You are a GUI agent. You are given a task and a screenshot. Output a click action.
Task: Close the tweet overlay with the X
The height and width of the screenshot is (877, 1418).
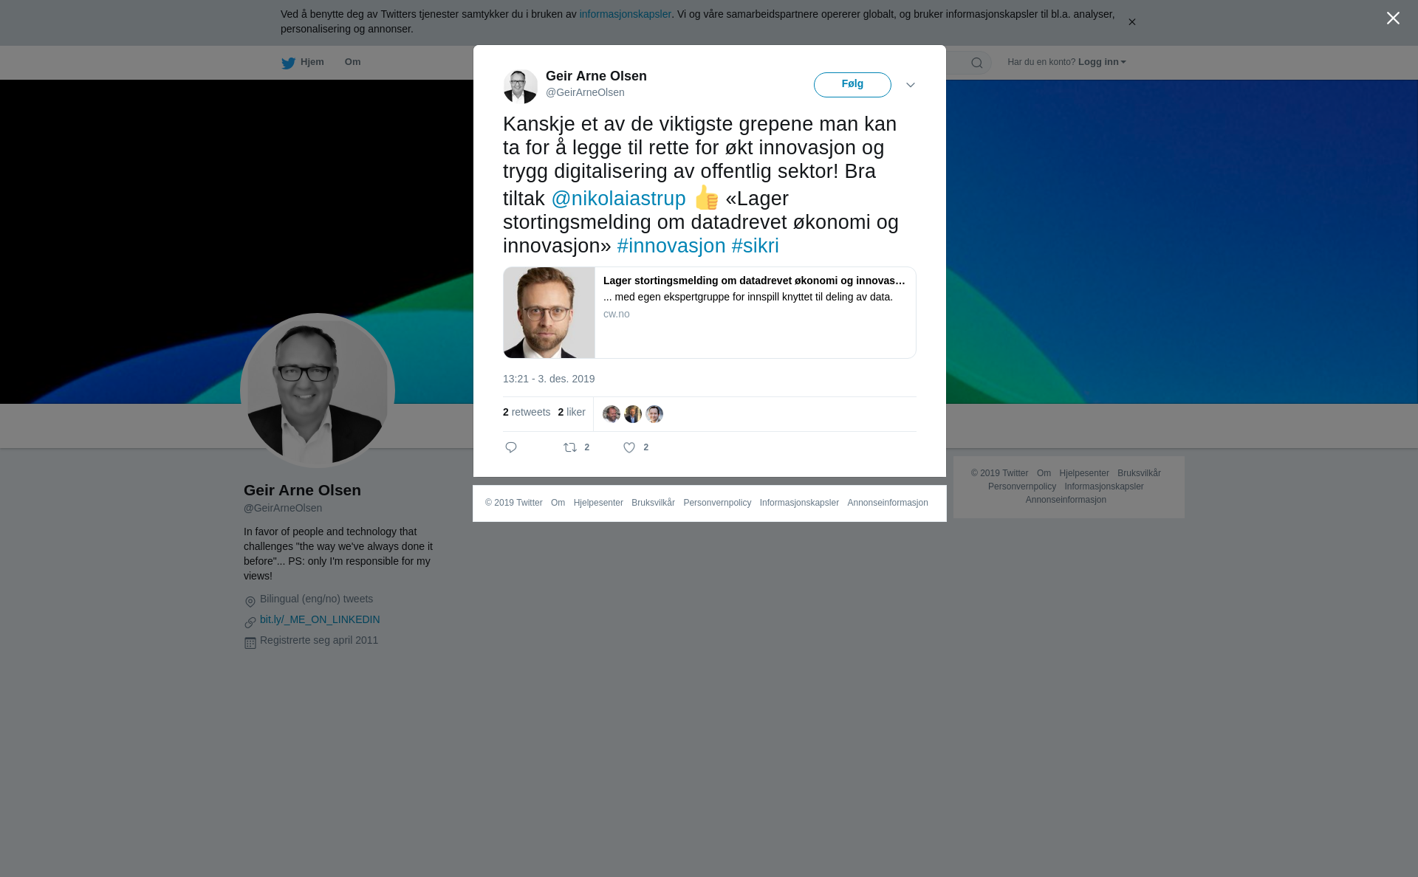(x=1393, y=18)
